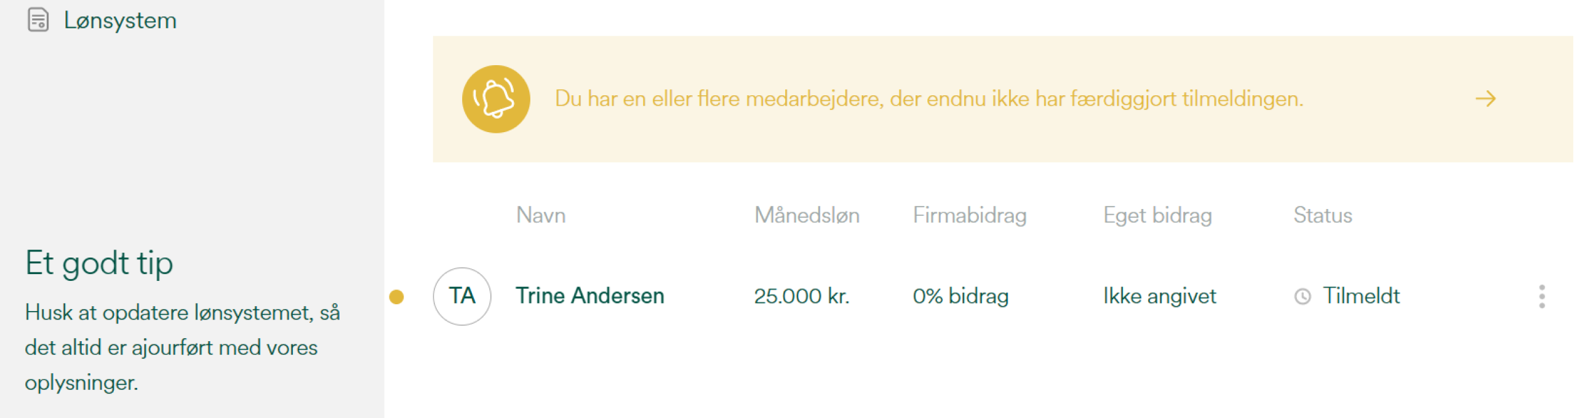This screenshot has height=418, width=1585.
Task: Open the unfinished enrollment notification message
Action: click(928, 99)
